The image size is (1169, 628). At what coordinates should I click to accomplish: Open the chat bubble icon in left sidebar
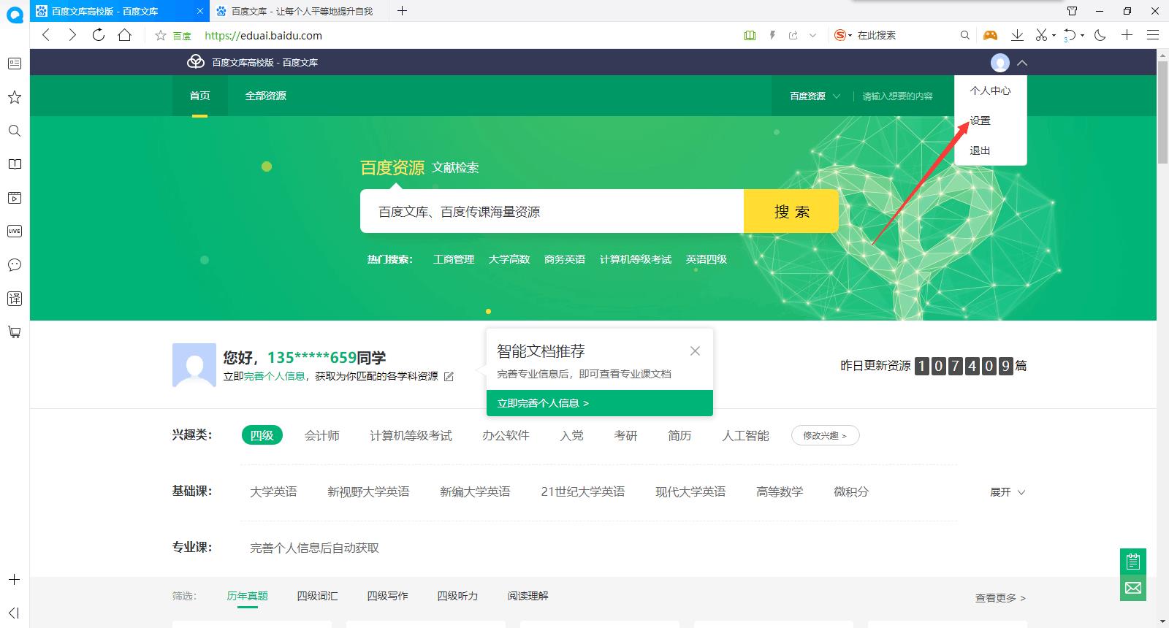pos(14,265)
